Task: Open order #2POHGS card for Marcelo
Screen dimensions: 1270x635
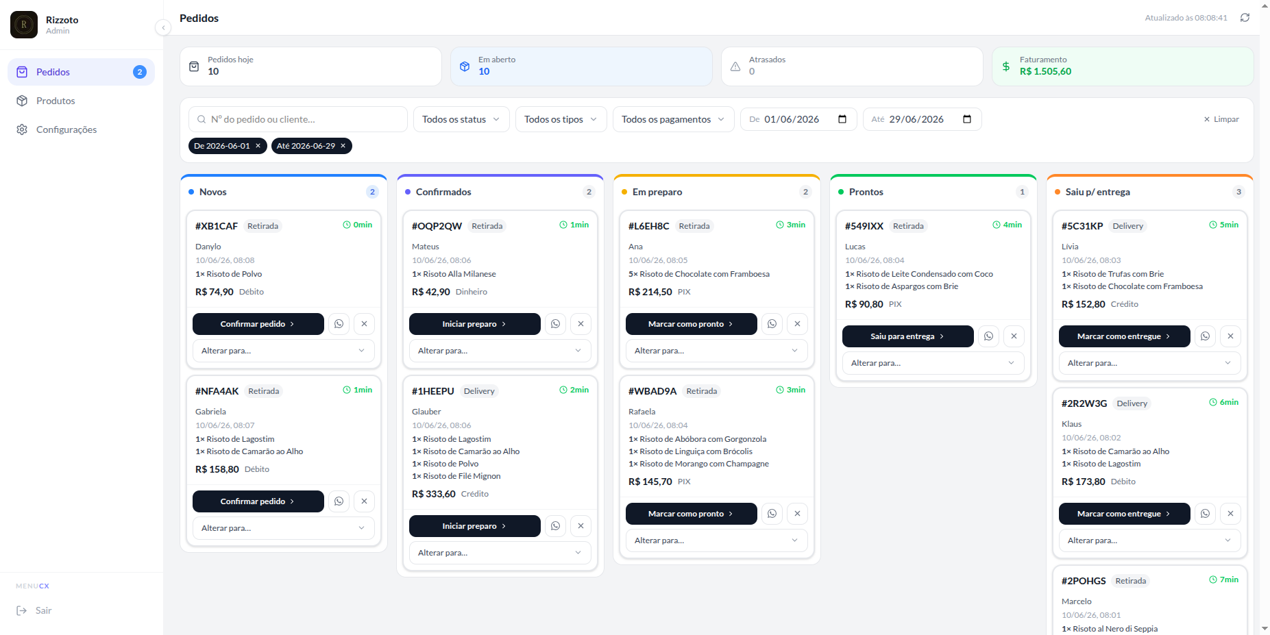Action: click(1150, 600)
